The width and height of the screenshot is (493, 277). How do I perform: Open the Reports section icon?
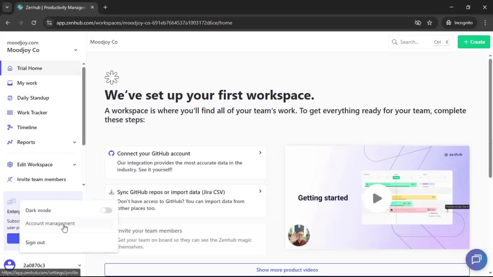(x=10, y=142)
